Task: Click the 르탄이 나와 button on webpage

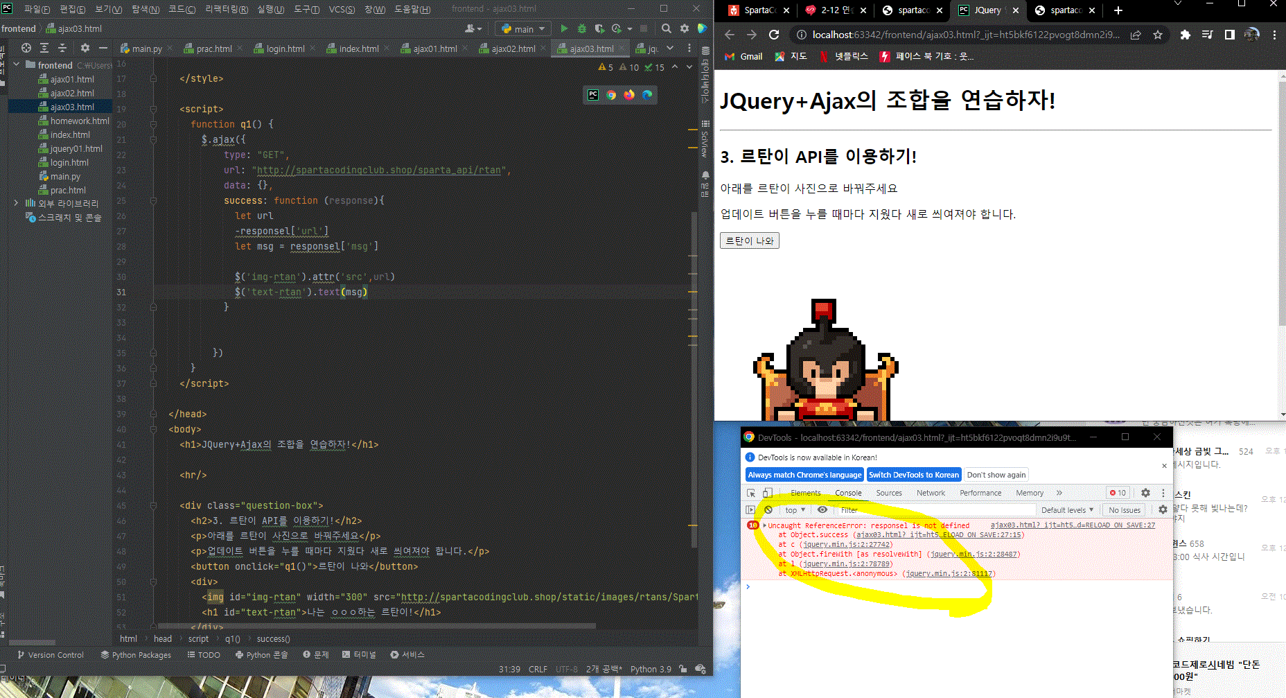Action: (x=750, y=241)
